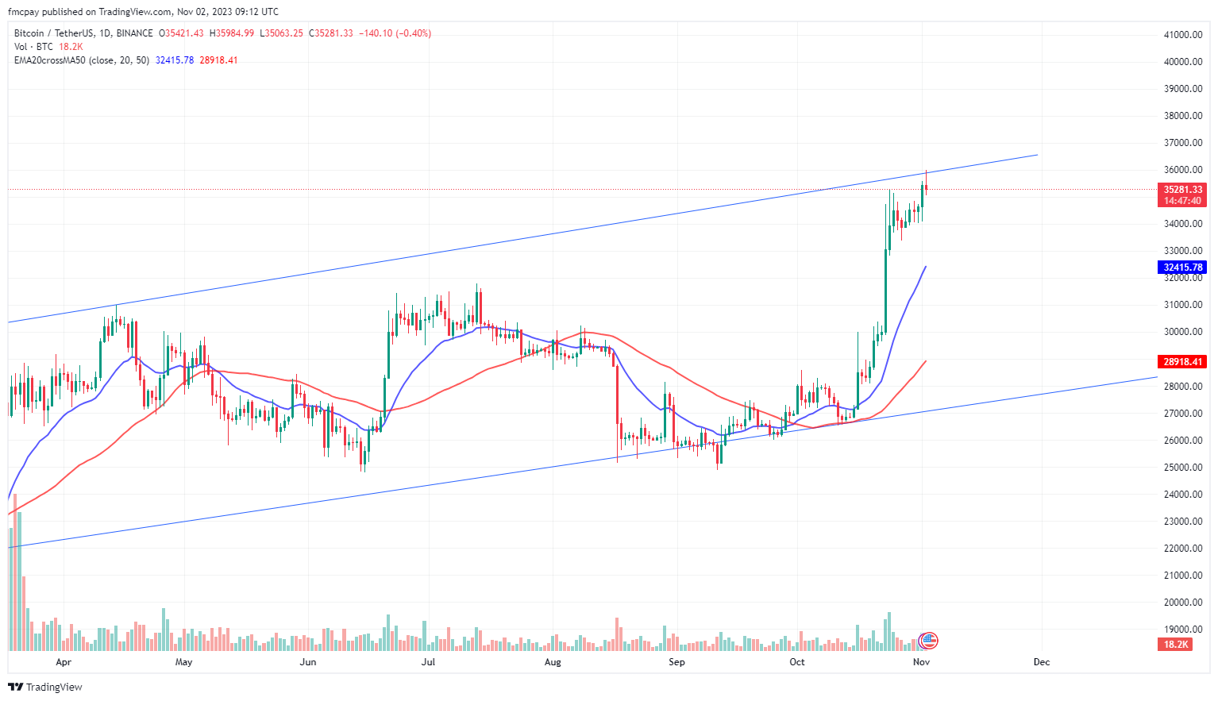Click the Jul label on time axis
This screenshot has height=701, width=1218.
click(428, 662)
